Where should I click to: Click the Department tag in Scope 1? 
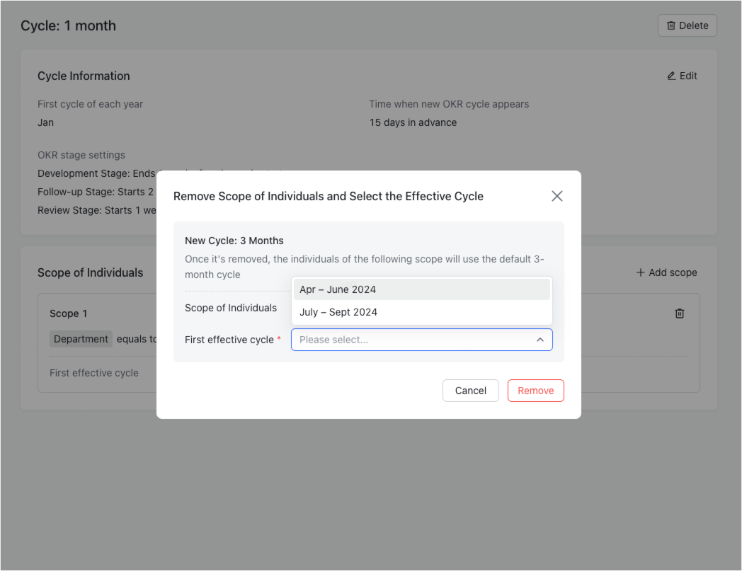tap(81, 339)
